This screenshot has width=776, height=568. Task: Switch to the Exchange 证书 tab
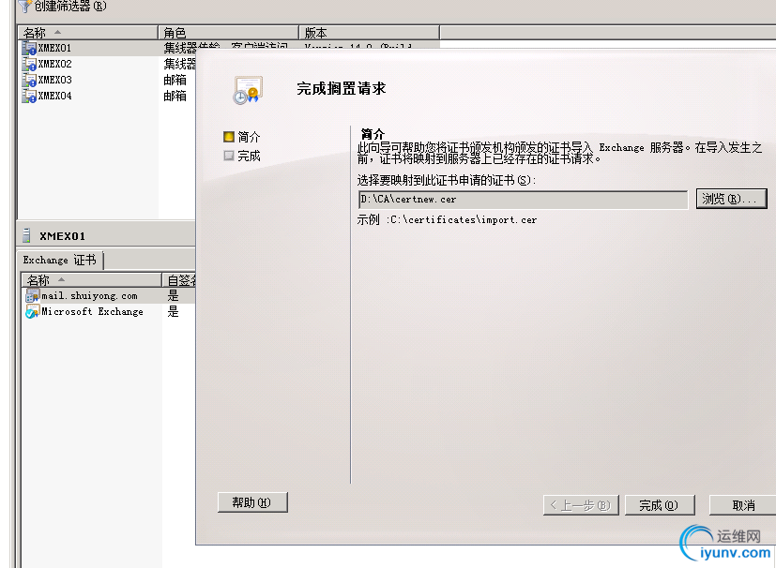[59, 260]
